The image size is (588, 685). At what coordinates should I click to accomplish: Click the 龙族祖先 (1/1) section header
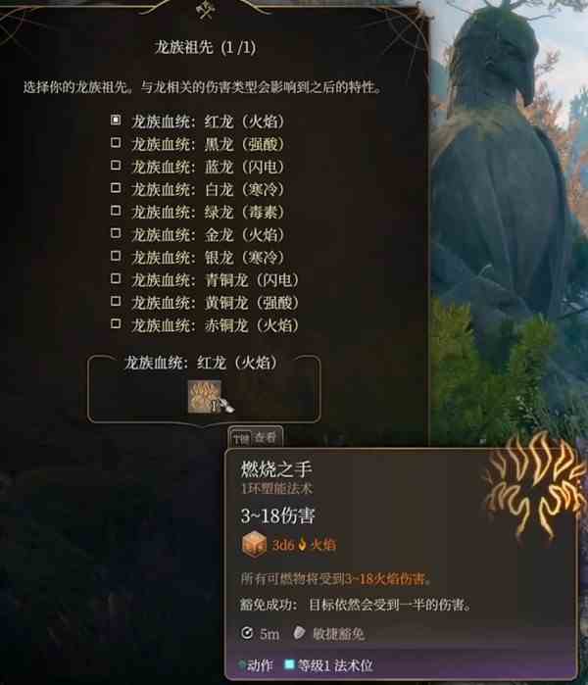point(205,47)
